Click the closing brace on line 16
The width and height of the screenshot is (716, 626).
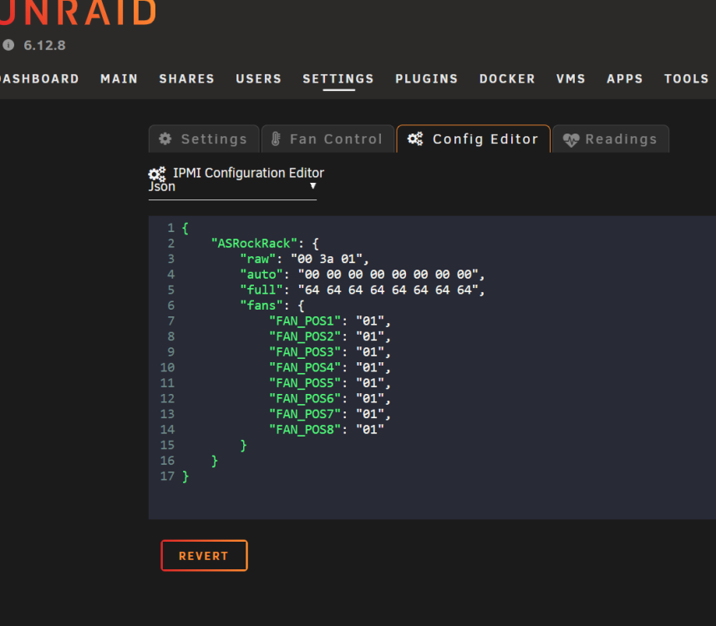(215, 461)
